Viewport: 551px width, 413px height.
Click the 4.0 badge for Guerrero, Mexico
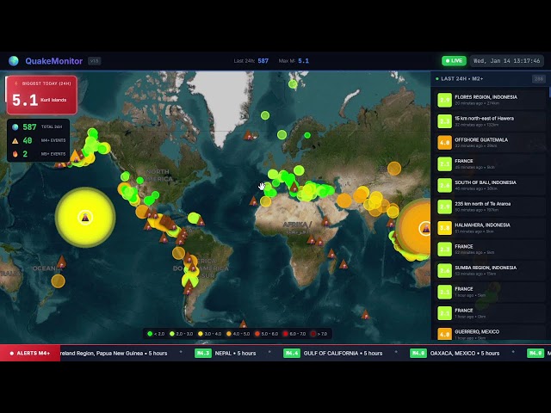tap(444, 334)
